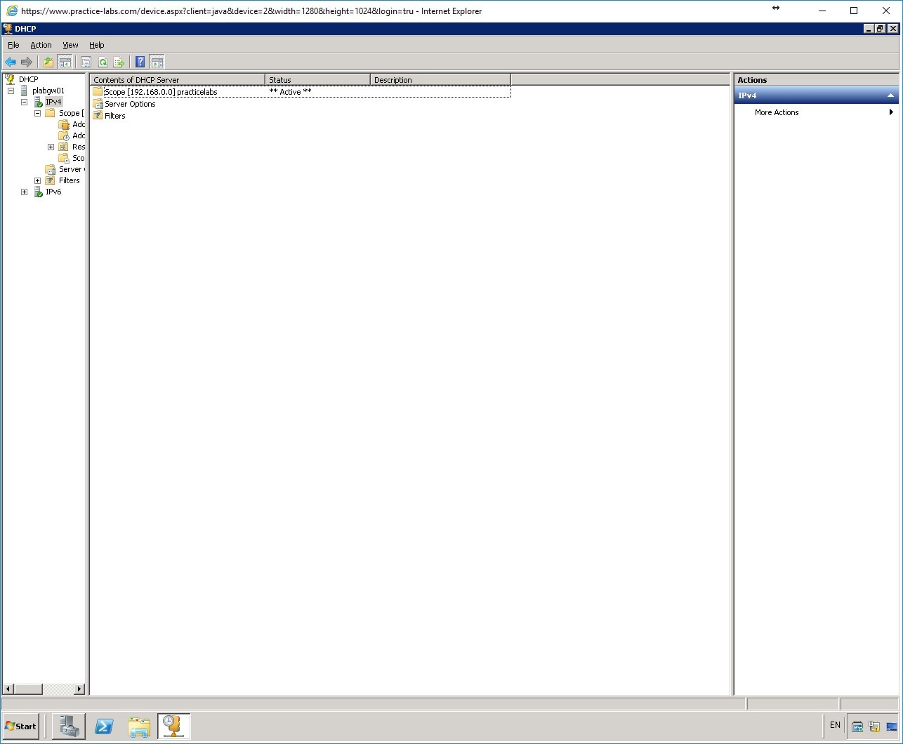The width and height of the screenshot is (903, 744).
Task: Click the Forward arrow navigation icon
Action: click(27, 62)
